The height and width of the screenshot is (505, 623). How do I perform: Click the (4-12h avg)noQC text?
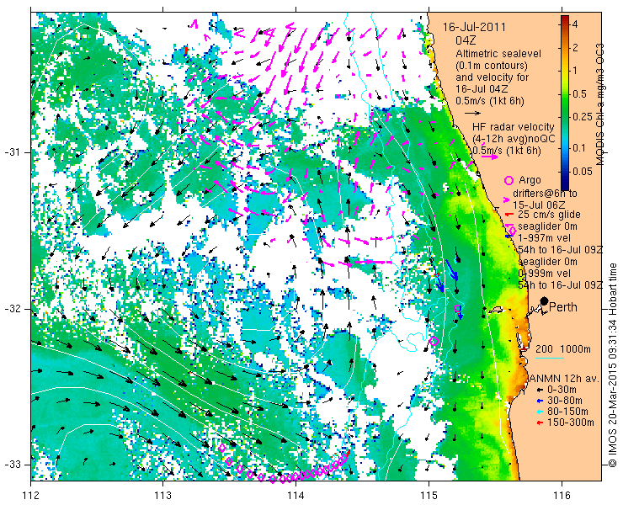[x=514, y=139]
